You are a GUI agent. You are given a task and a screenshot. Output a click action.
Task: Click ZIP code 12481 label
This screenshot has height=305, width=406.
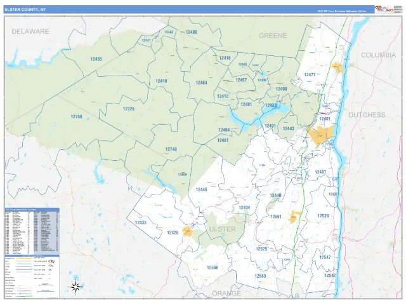point(246,104)
